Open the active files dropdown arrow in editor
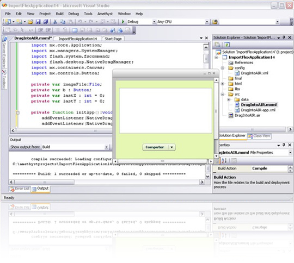294x263 pixels. [x=201, y=38]
